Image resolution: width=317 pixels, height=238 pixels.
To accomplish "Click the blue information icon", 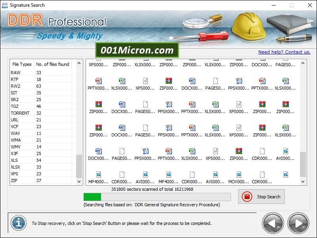I will [19, 223].
